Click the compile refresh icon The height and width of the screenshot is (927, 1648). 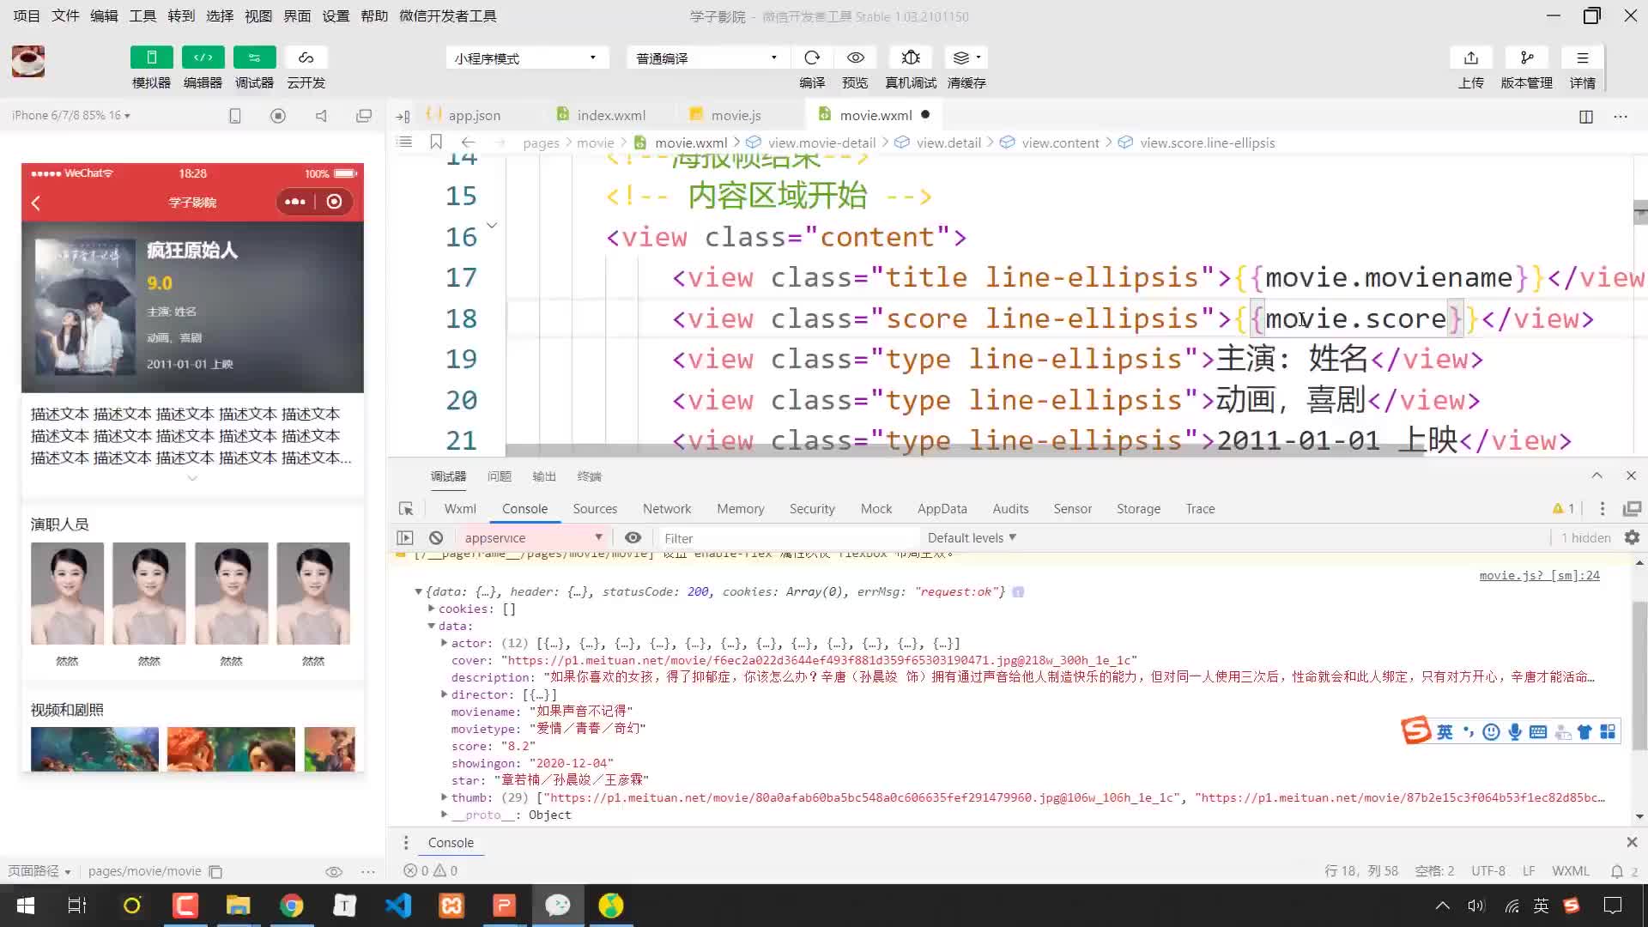812,58
